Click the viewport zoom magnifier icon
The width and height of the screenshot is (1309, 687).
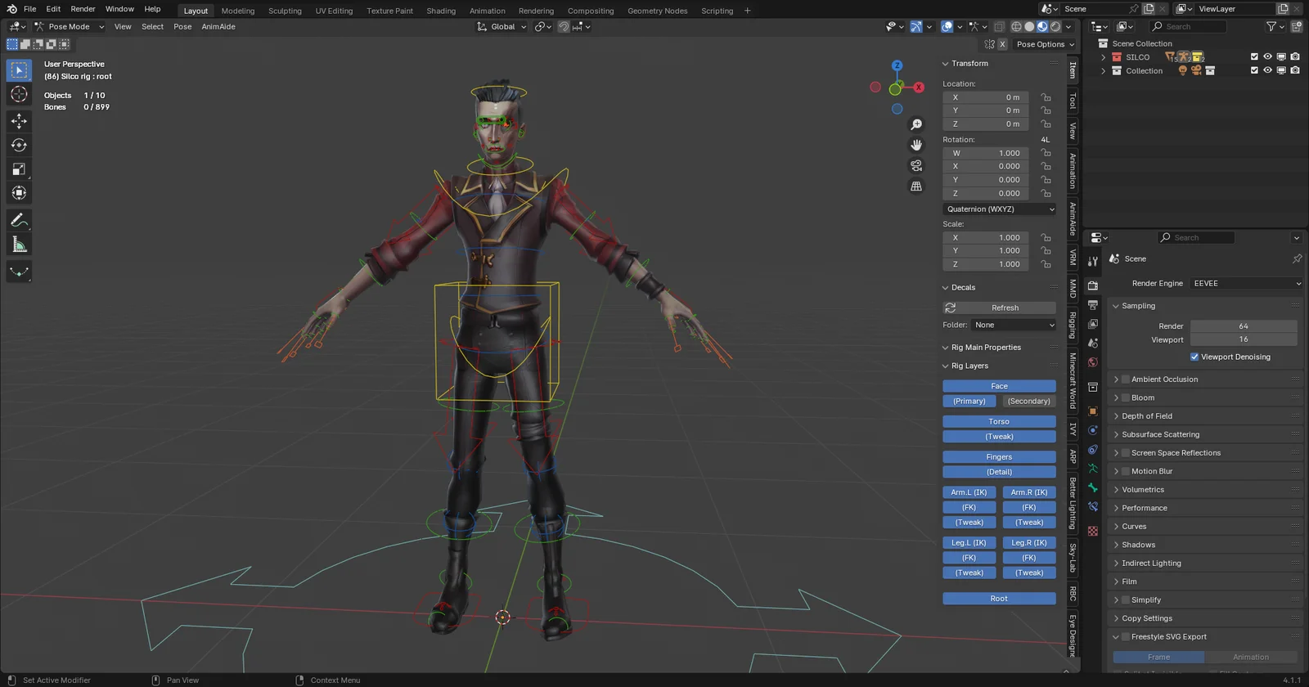[x=916, y=124]
